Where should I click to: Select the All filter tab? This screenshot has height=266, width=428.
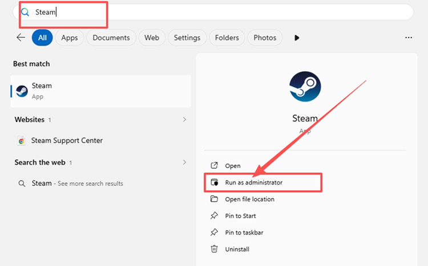point(42,38)
